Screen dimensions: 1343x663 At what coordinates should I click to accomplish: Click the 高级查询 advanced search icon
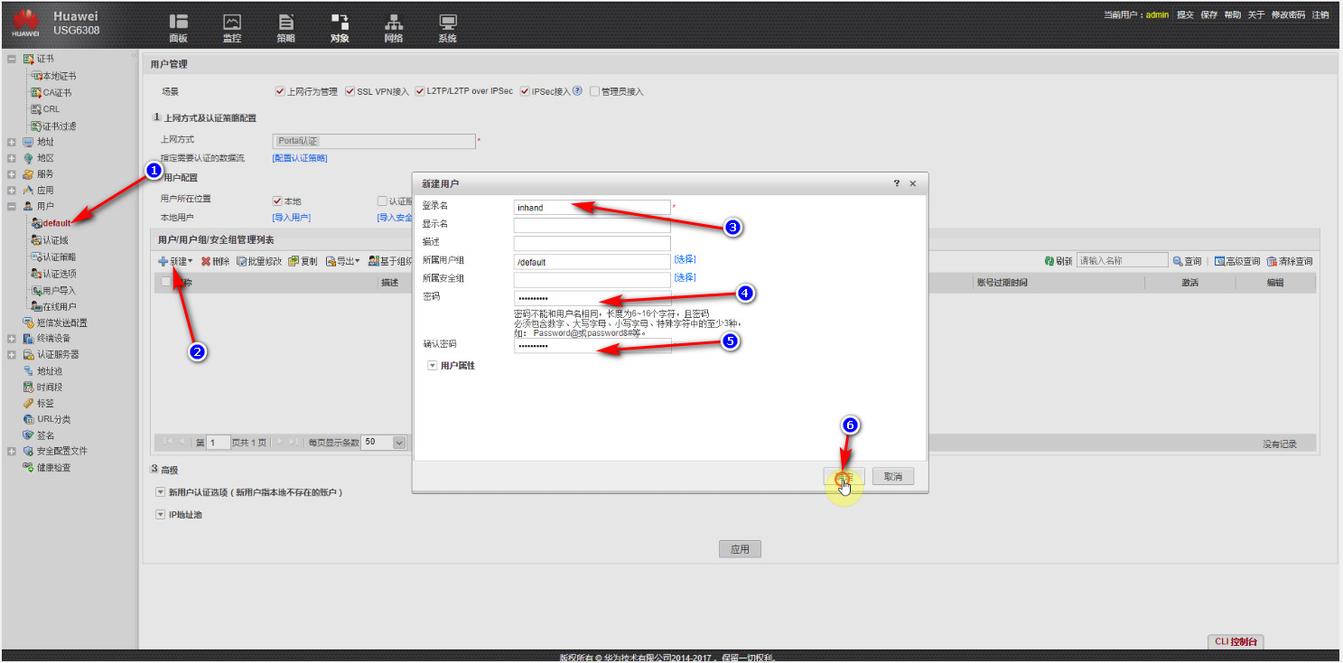1219,261
